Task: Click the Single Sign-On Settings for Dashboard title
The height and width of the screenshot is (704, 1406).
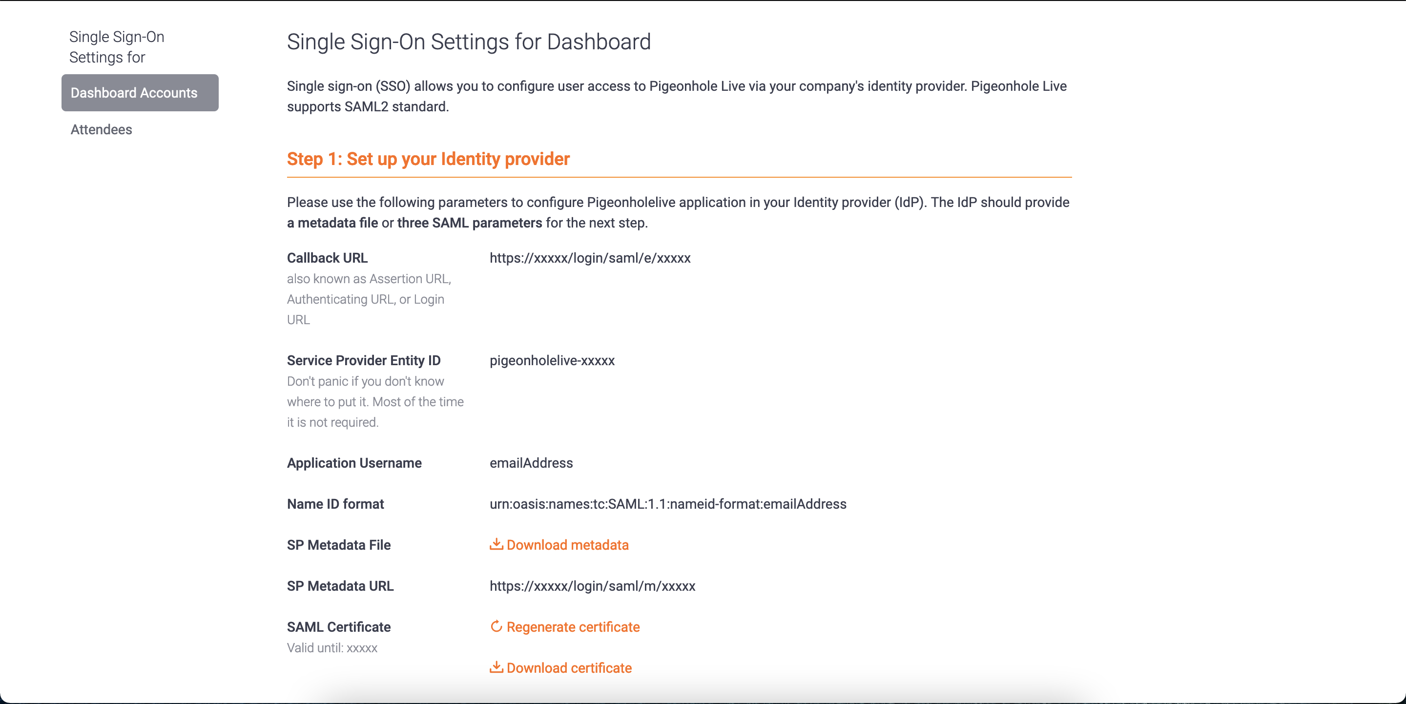Action: point(468,41)
